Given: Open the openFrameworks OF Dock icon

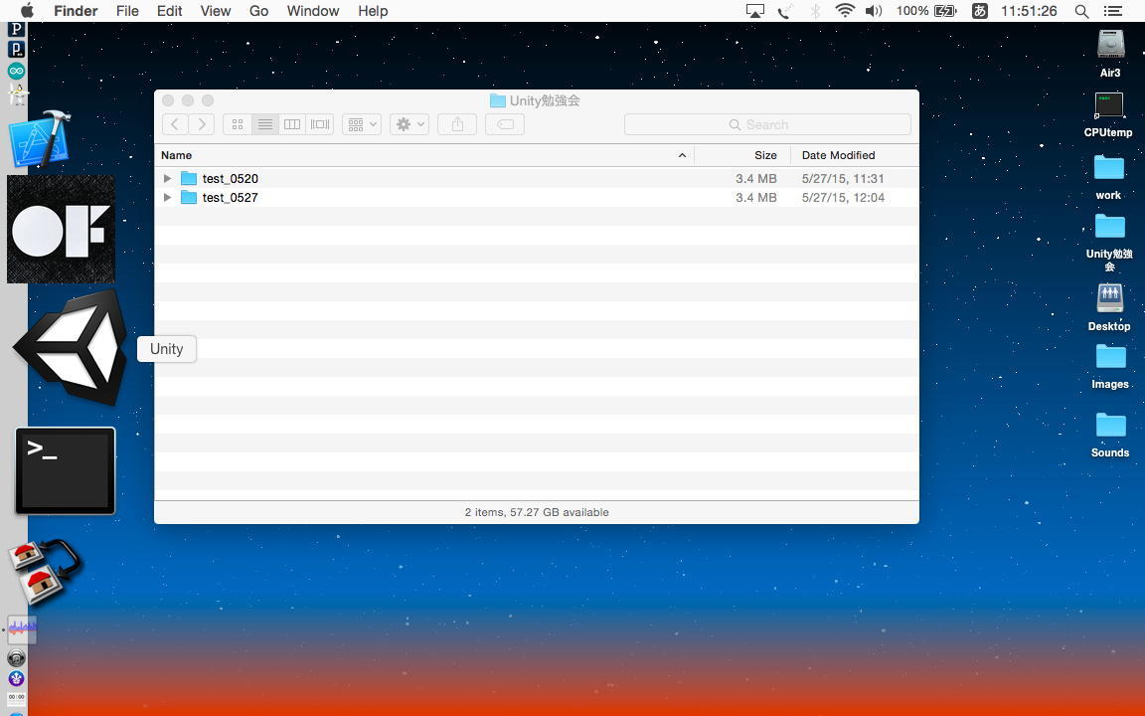Looking at the screenshot, I should (61, 229).
